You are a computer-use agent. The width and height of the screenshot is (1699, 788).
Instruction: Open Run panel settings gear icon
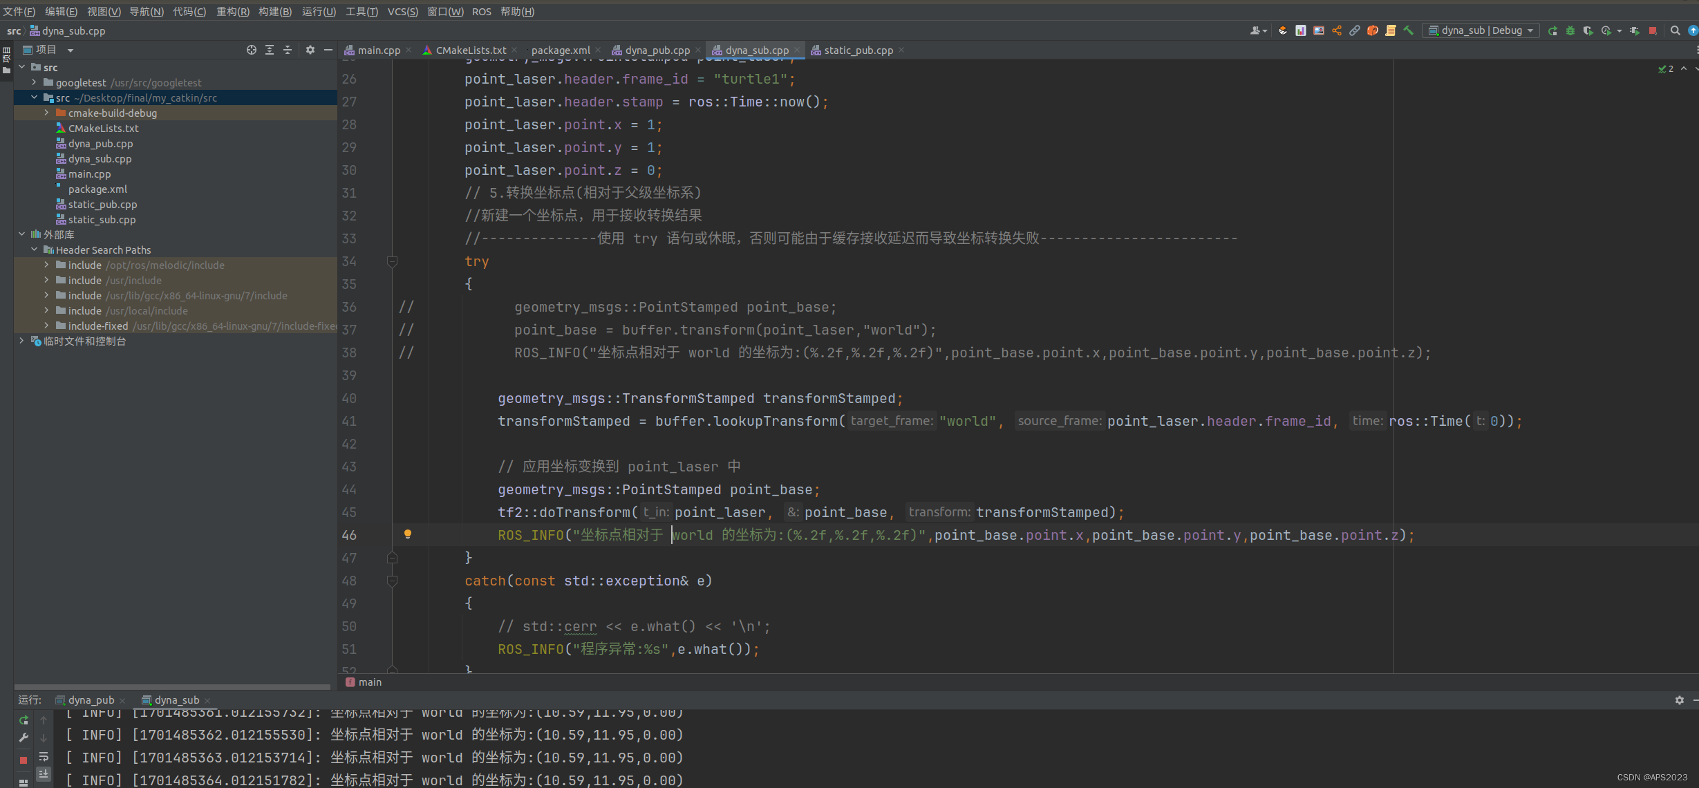click(x=1679, y=700)
